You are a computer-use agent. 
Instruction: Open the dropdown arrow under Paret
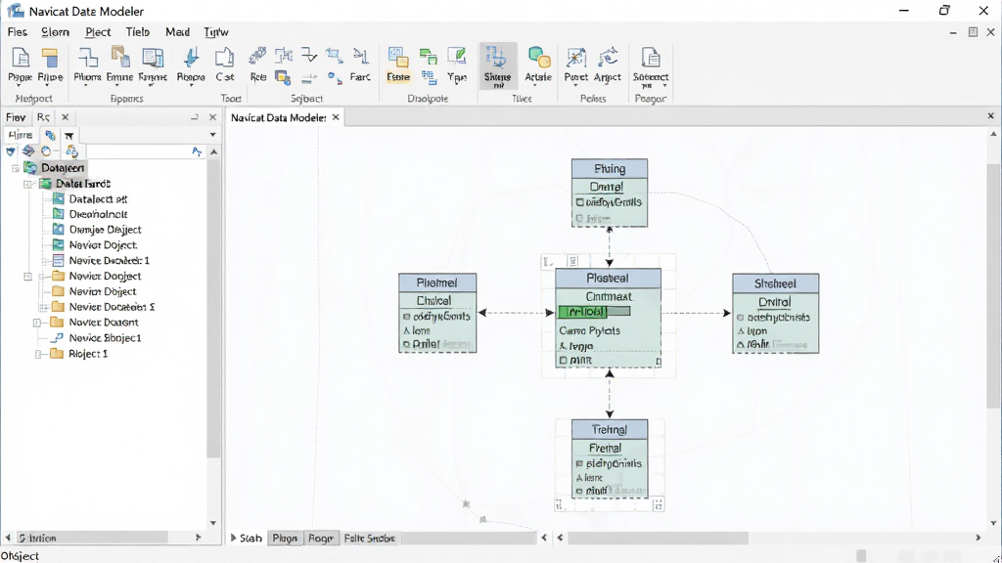tap(575, 85)
